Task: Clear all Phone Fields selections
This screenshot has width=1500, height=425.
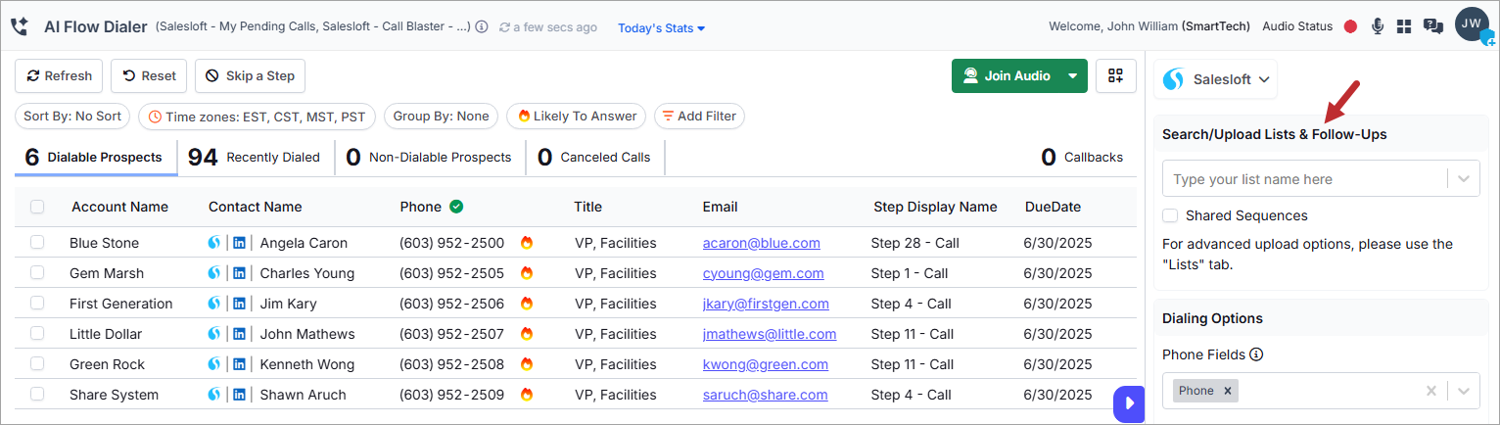Action: (1430, 391)
